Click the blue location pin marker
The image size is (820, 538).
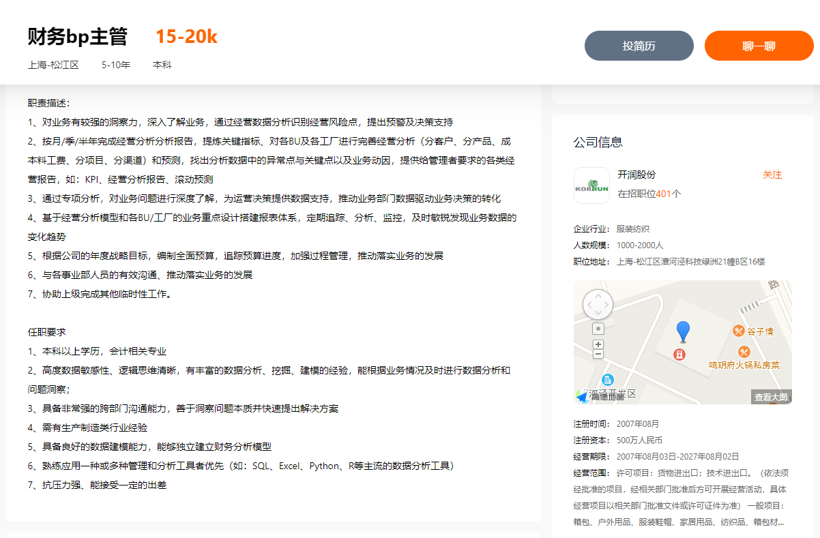tap(683, 331)
